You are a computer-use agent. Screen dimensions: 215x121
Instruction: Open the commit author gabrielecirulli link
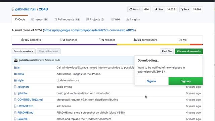[x=27, y=60]
